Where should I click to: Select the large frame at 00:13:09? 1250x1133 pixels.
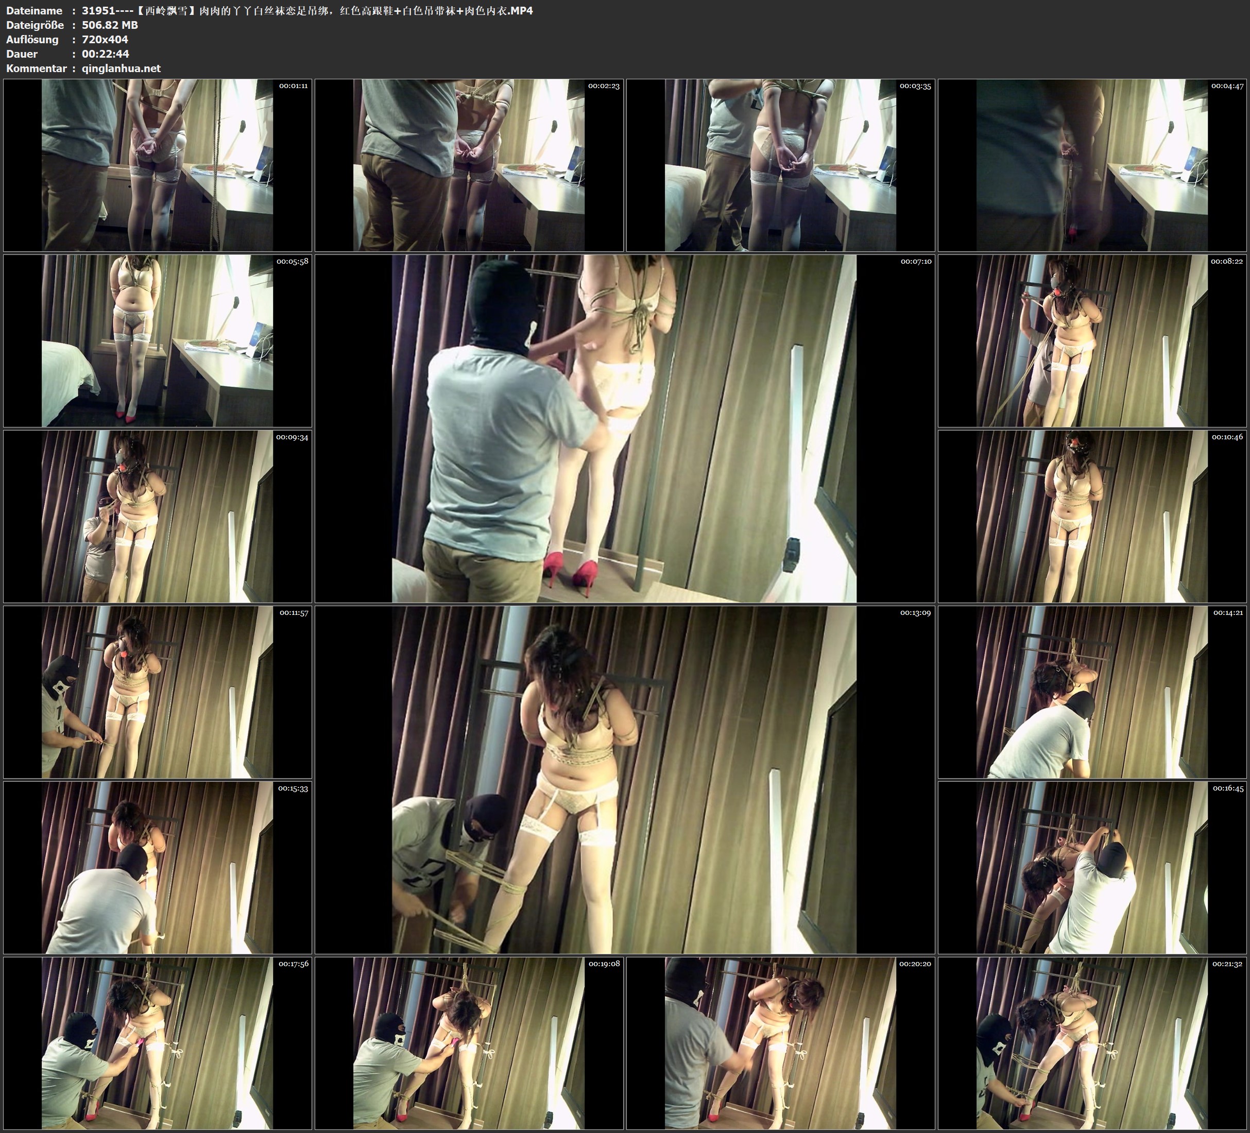coord(624,780)
